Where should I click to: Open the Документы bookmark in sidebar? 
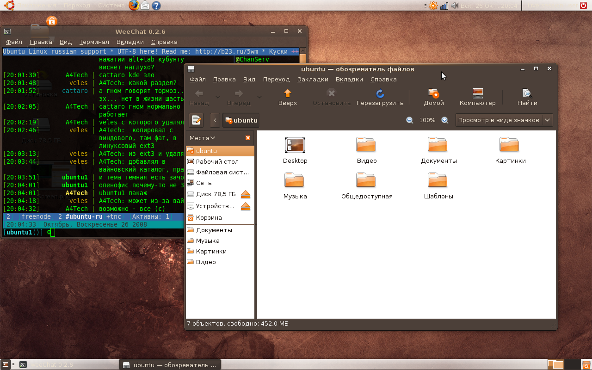(x=220, y=230)
